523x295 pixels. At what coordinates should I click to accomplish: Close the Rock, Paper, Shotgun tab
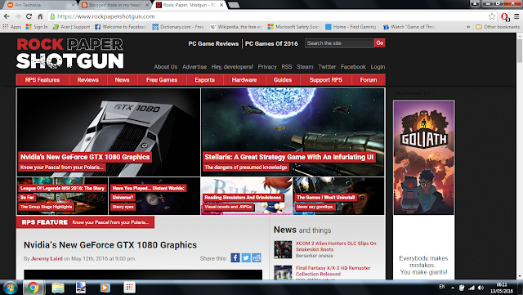221,5
